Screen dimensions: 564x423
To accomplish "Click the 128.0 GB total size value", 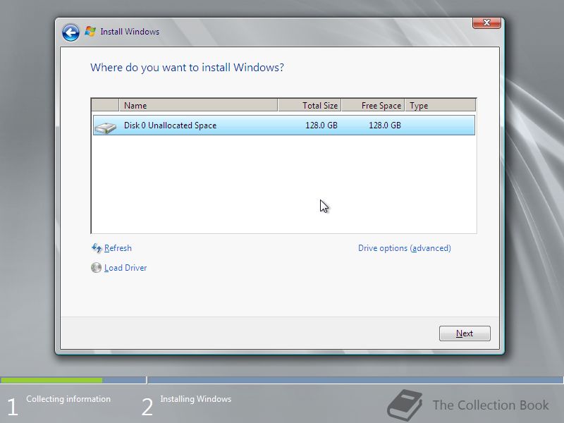I will 321,125.
